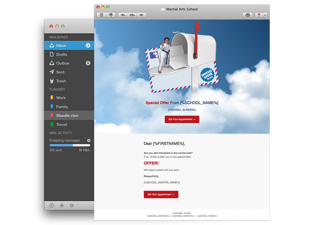This screenshot has width=326, height=225.
Task: Mark message as junk with thumbs-down icon
Action: [111, 15]
